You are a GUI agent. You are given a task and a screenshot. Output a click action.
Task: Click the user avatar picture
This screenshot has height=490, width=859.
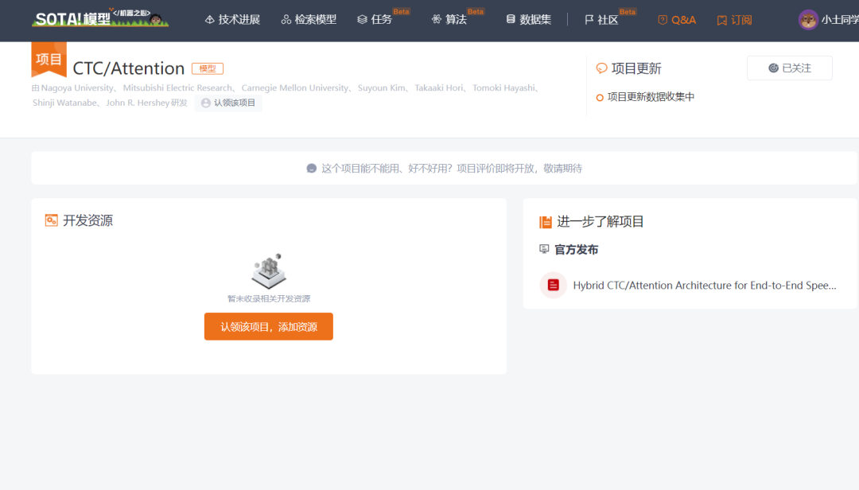point(808,20)
